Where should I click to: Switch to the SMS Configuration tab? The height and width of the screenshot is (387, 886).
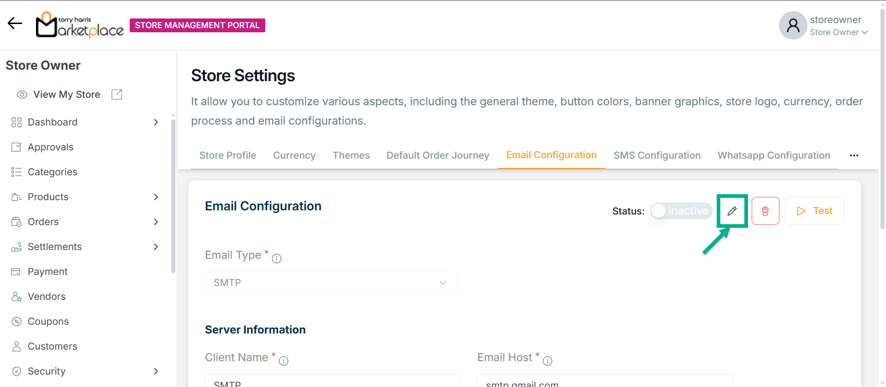coord(657,155)
